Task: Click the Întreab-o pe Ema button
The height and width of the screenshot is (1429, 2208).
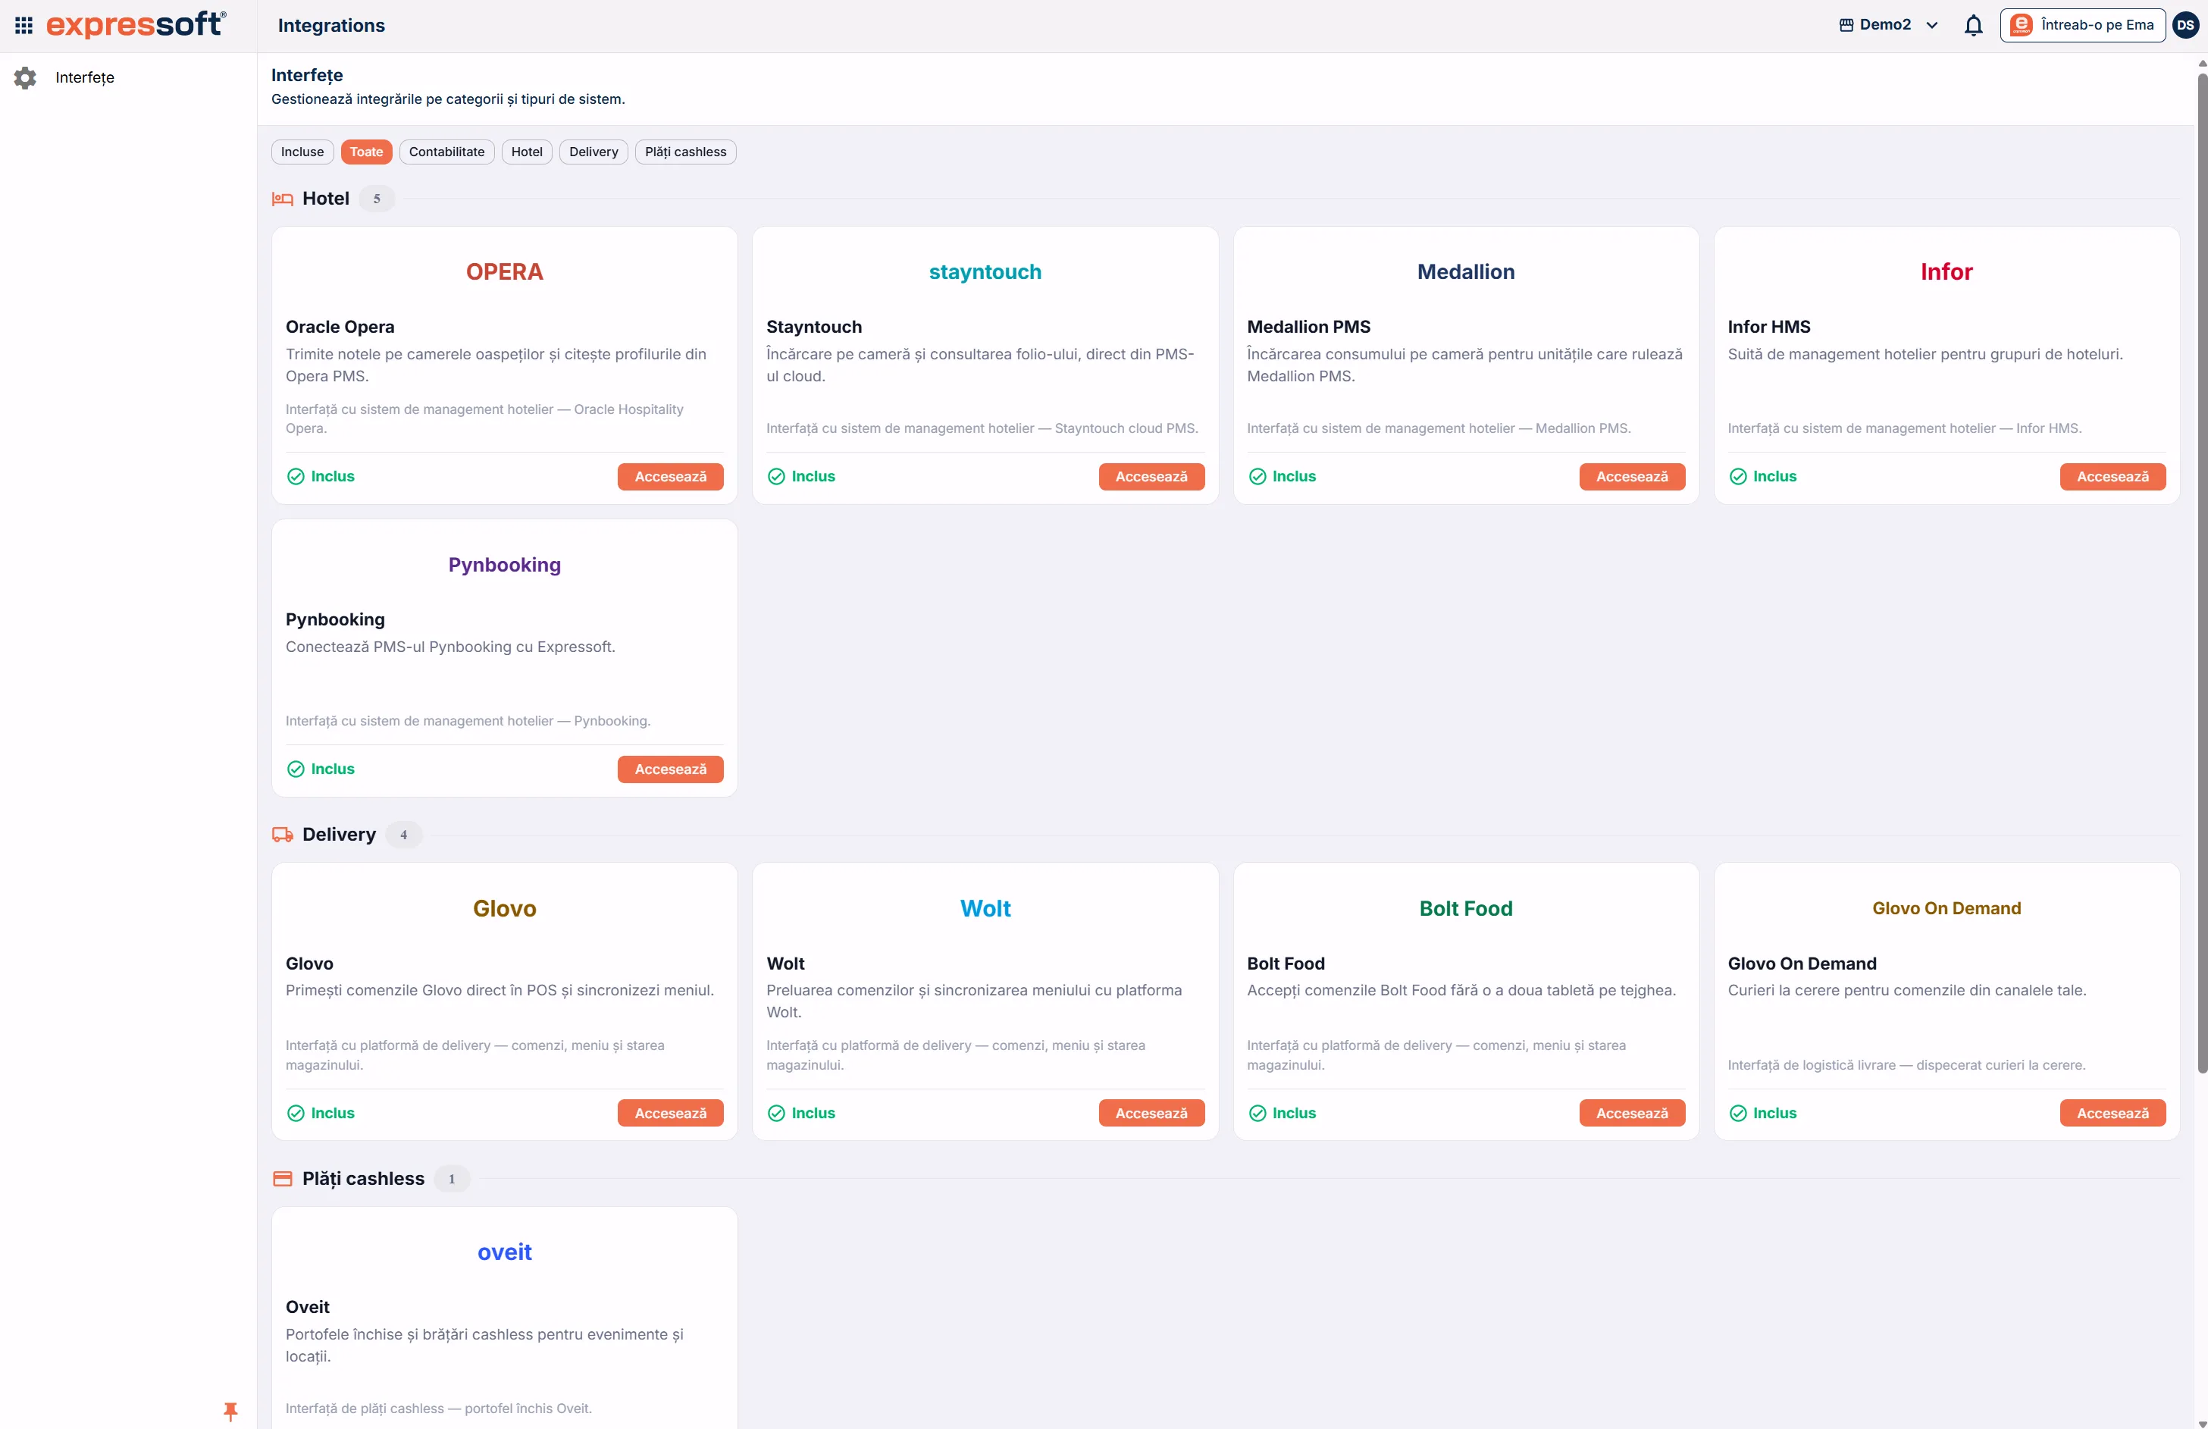Action: pos(2083,25)
